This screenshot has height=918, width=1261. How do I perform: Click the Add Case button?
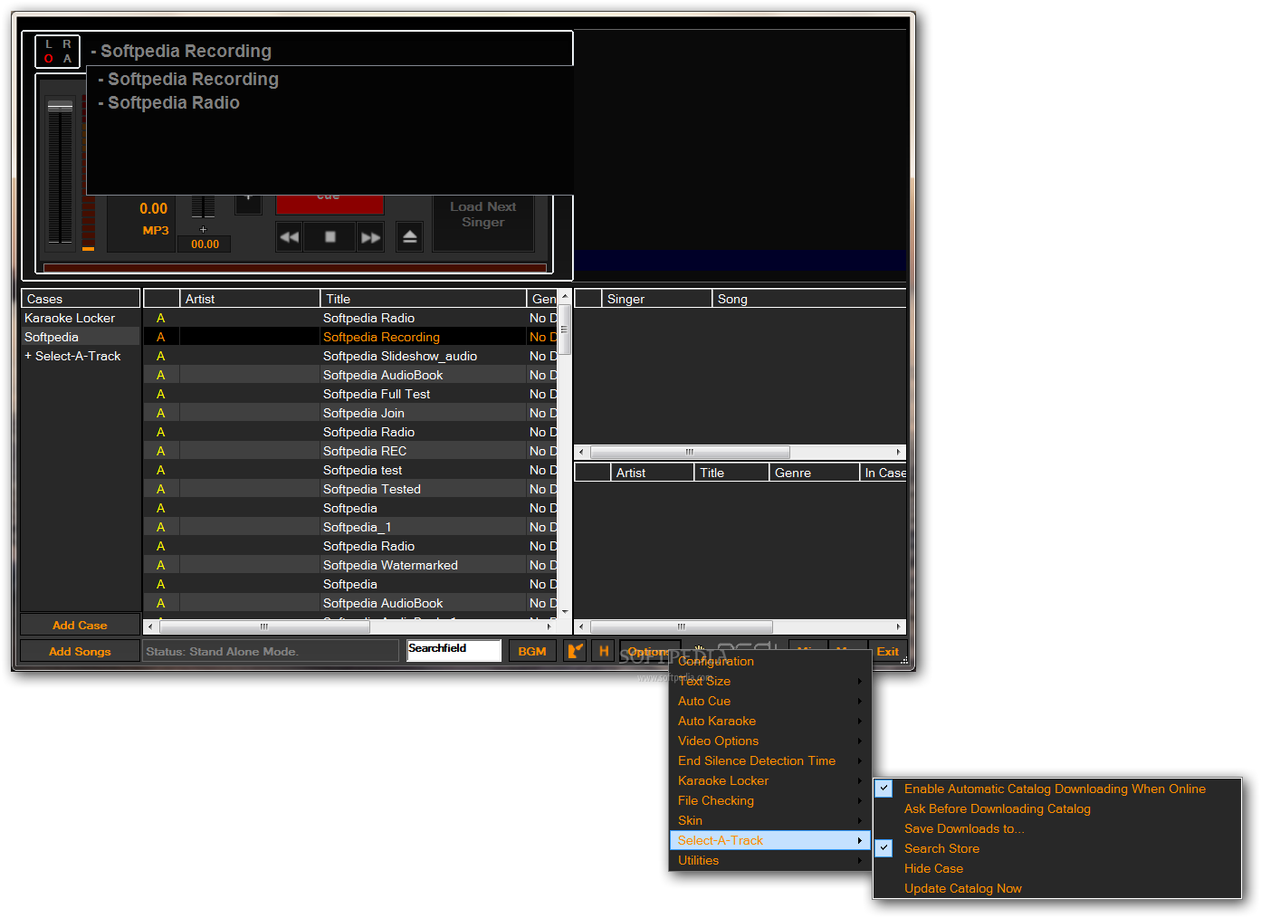pos(80,625)
